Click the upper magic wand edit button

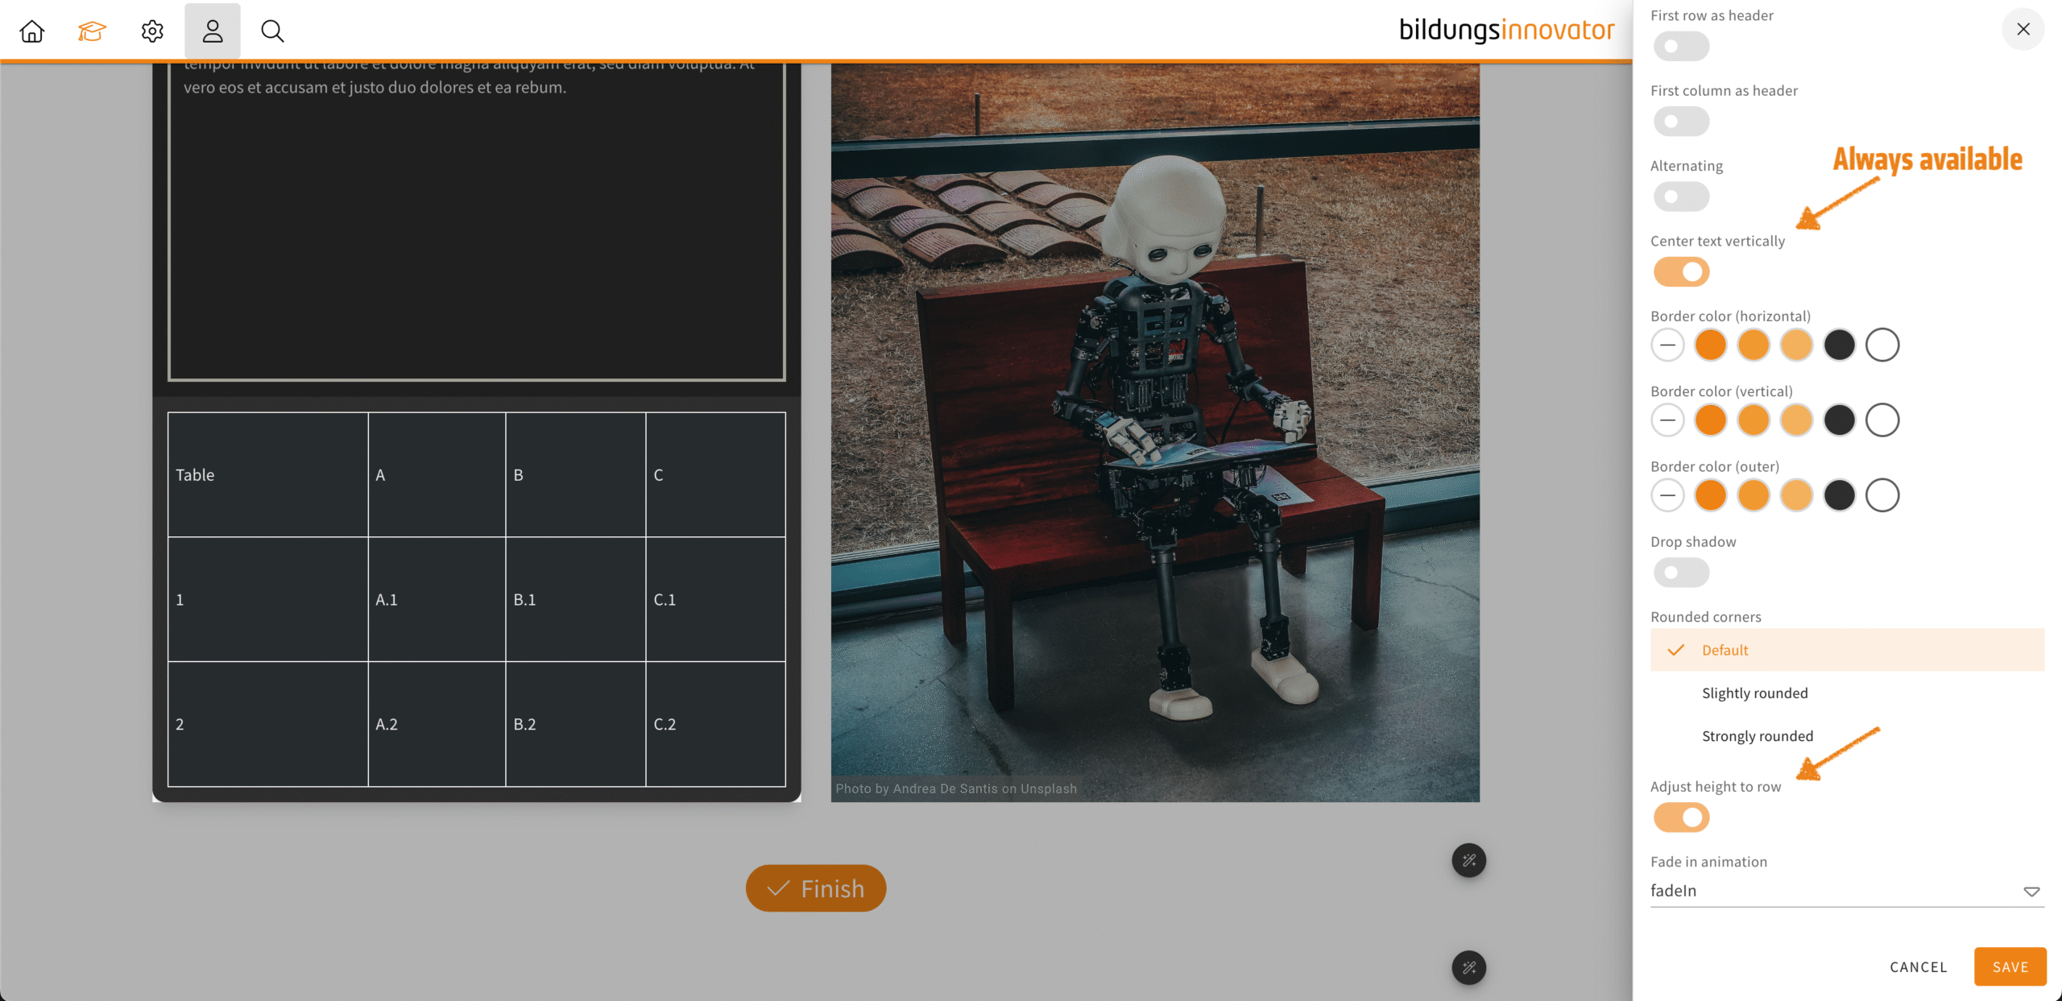click(x=1468, y=860)
